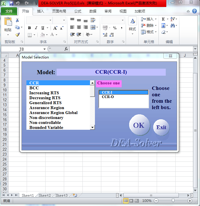This screenshot has height=206, width=200.
Task: Click the Copy icon
Action: [17, 27]
